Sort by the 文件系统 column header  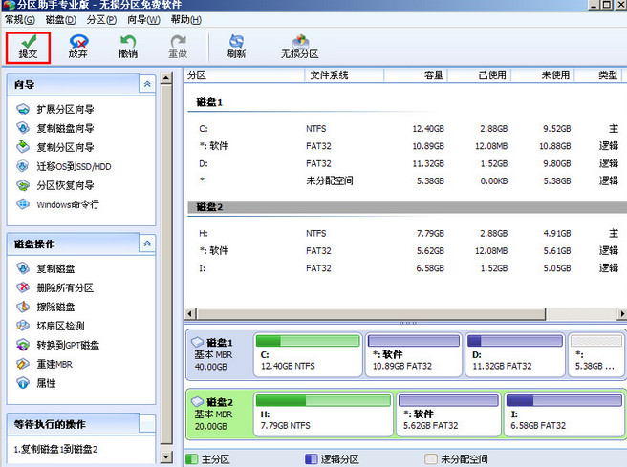click(344, 75)
